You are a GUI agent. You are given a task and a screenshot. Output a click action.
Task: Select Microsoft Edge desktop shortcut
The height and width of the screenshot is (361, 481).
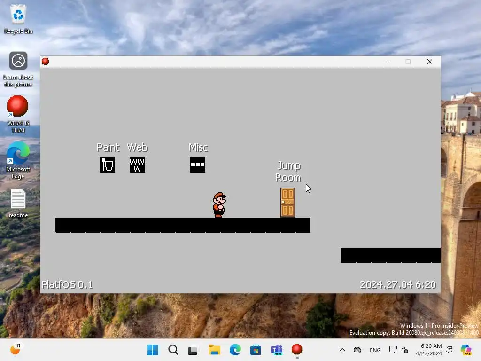18,160
